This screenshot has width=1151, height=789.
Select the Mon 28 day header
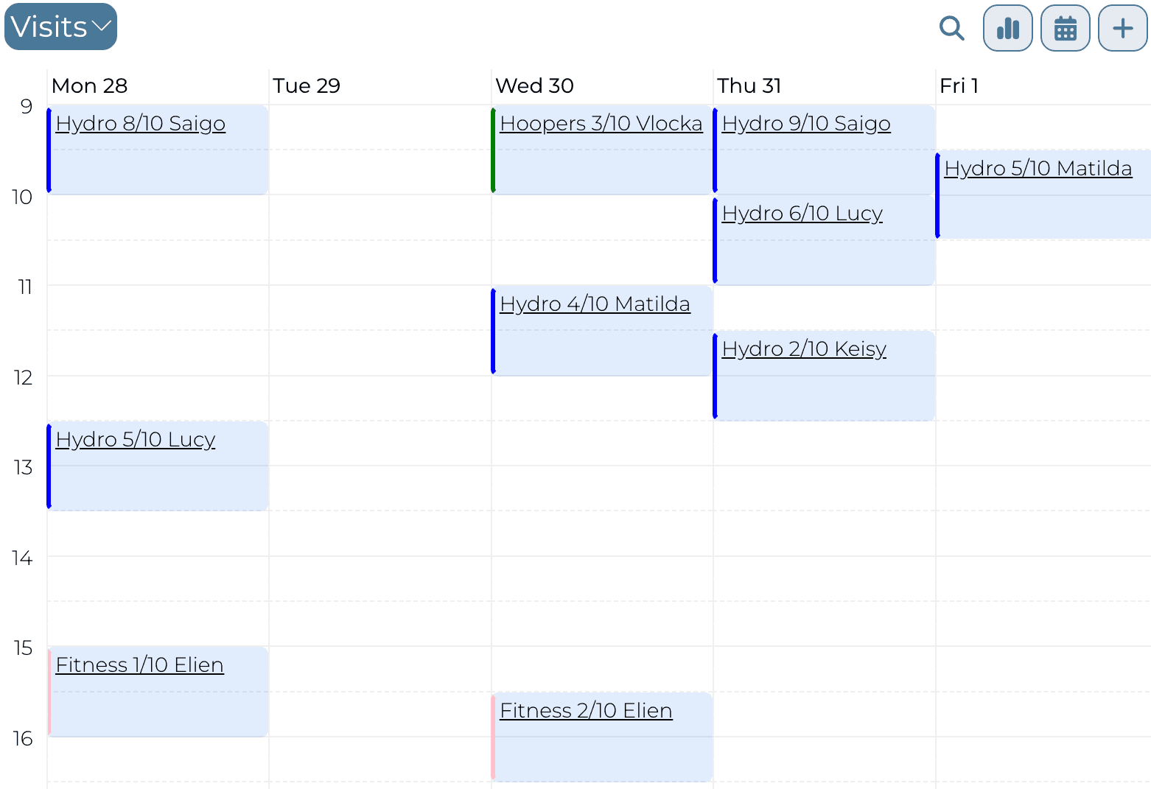89,85
